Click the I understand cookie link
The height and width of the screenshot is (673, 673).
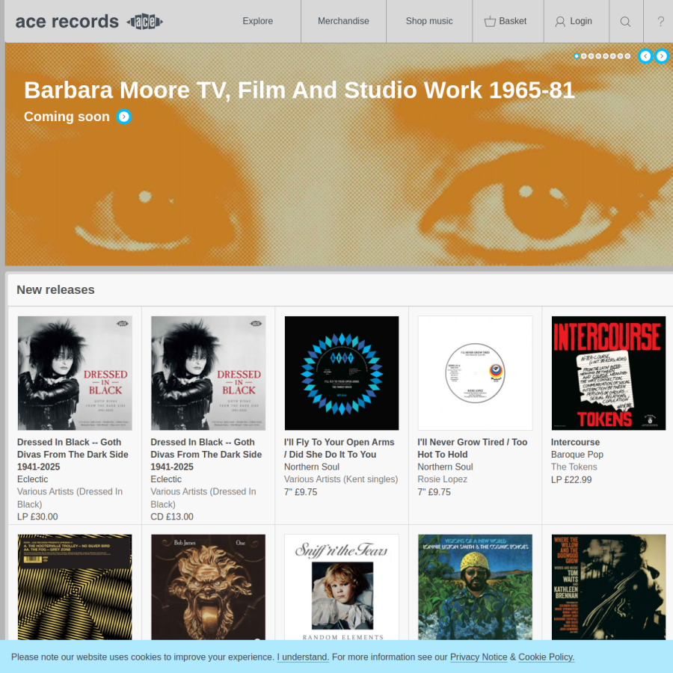tap(303, 657)
